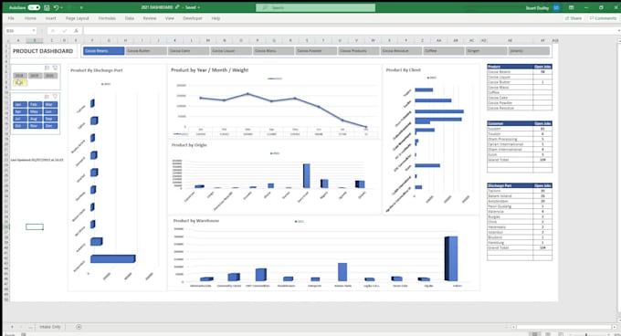Screen dimensions: 621x336
Task: Click Clear Filter icon on month slicer
Action: [55, 97]
